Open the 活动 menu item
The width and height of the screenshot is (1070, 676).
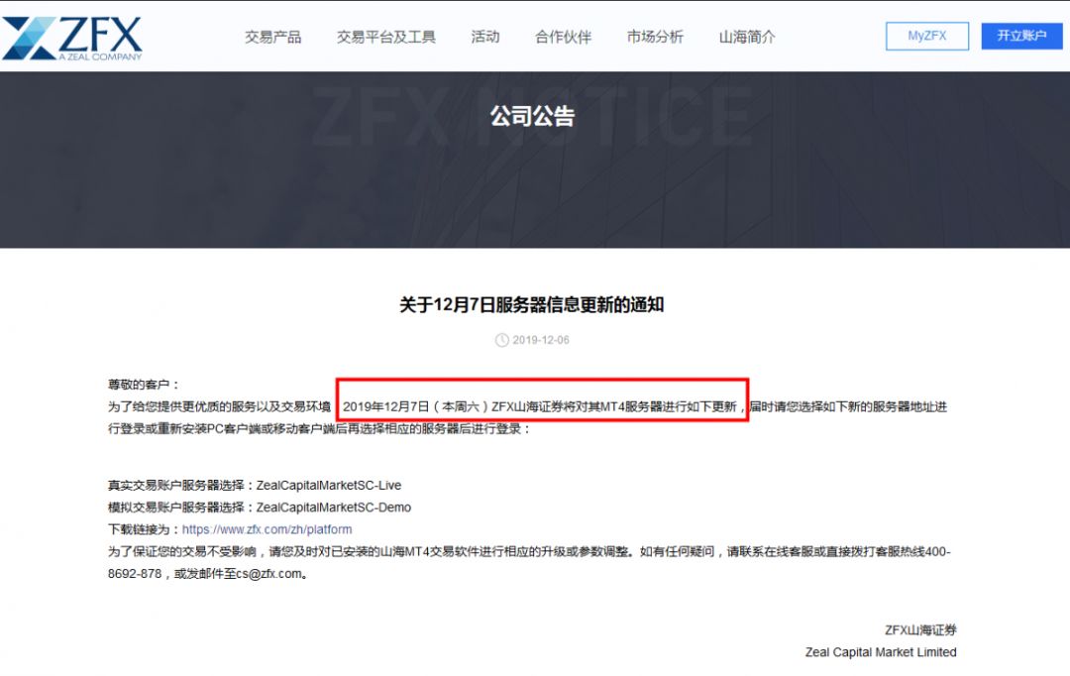click(485, 37)
